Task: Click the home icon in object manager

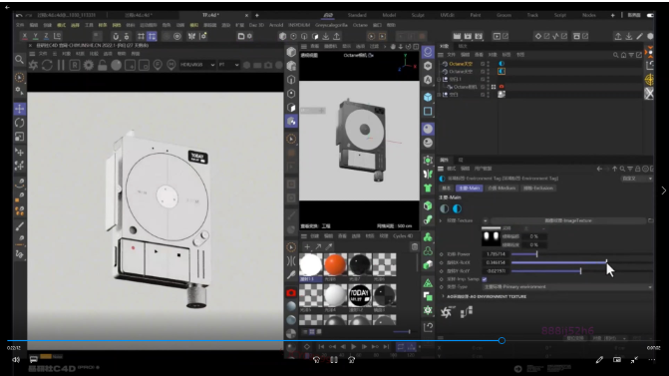Action: coord(623,55)
